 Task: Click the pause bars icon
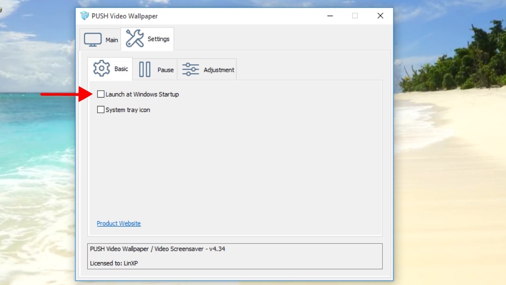(145, 69)
